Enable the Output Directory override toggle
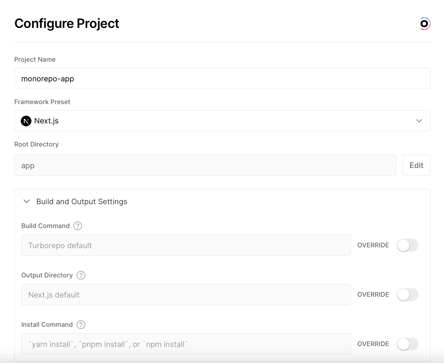This screenshot has width=444, height=363. [407, 294]
